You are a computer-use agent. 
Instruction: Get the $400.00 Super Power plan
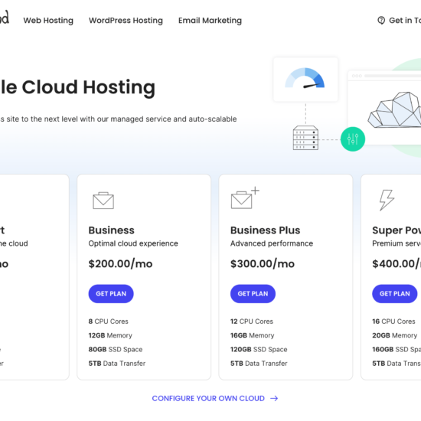pyautogui.click(x=394, y=294)
